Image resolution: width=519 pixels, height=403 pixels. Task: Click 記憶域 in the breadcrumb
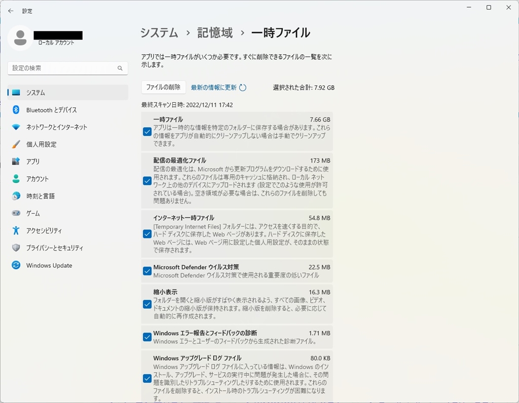[x=215, y=33]
